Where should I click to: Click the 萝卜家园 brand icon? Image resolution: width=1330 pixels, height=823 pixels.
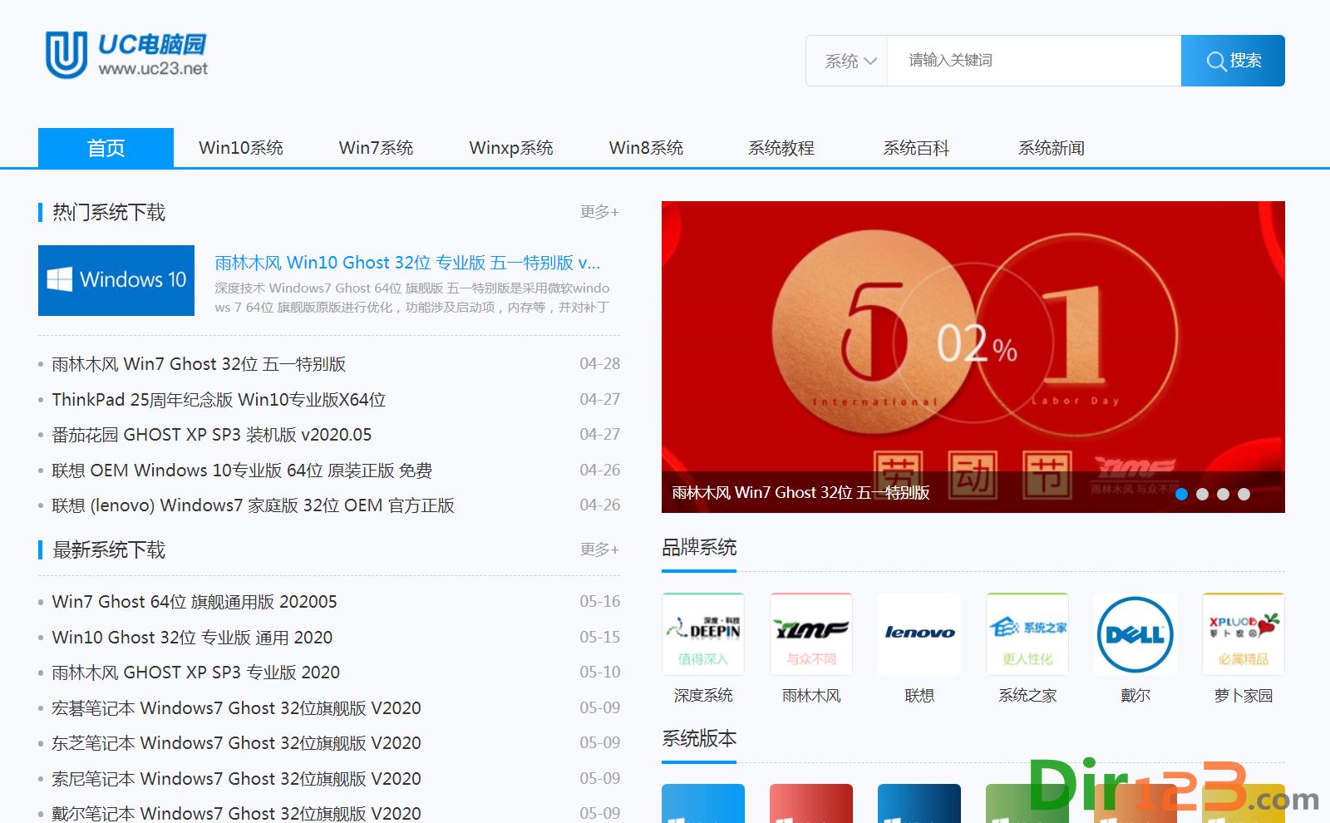1244,633
